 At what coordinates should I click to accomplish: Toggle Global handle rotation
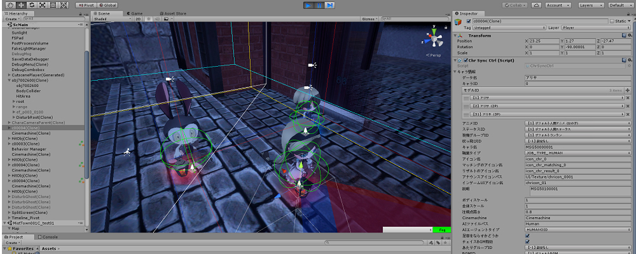(108, 5)
